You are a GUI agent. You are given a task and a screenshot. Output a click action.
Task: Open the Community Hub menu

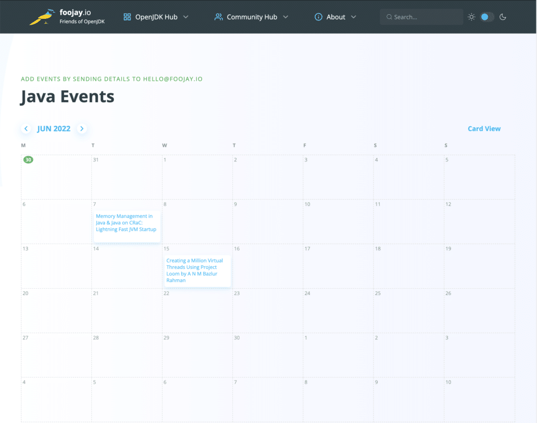point(252,17)
